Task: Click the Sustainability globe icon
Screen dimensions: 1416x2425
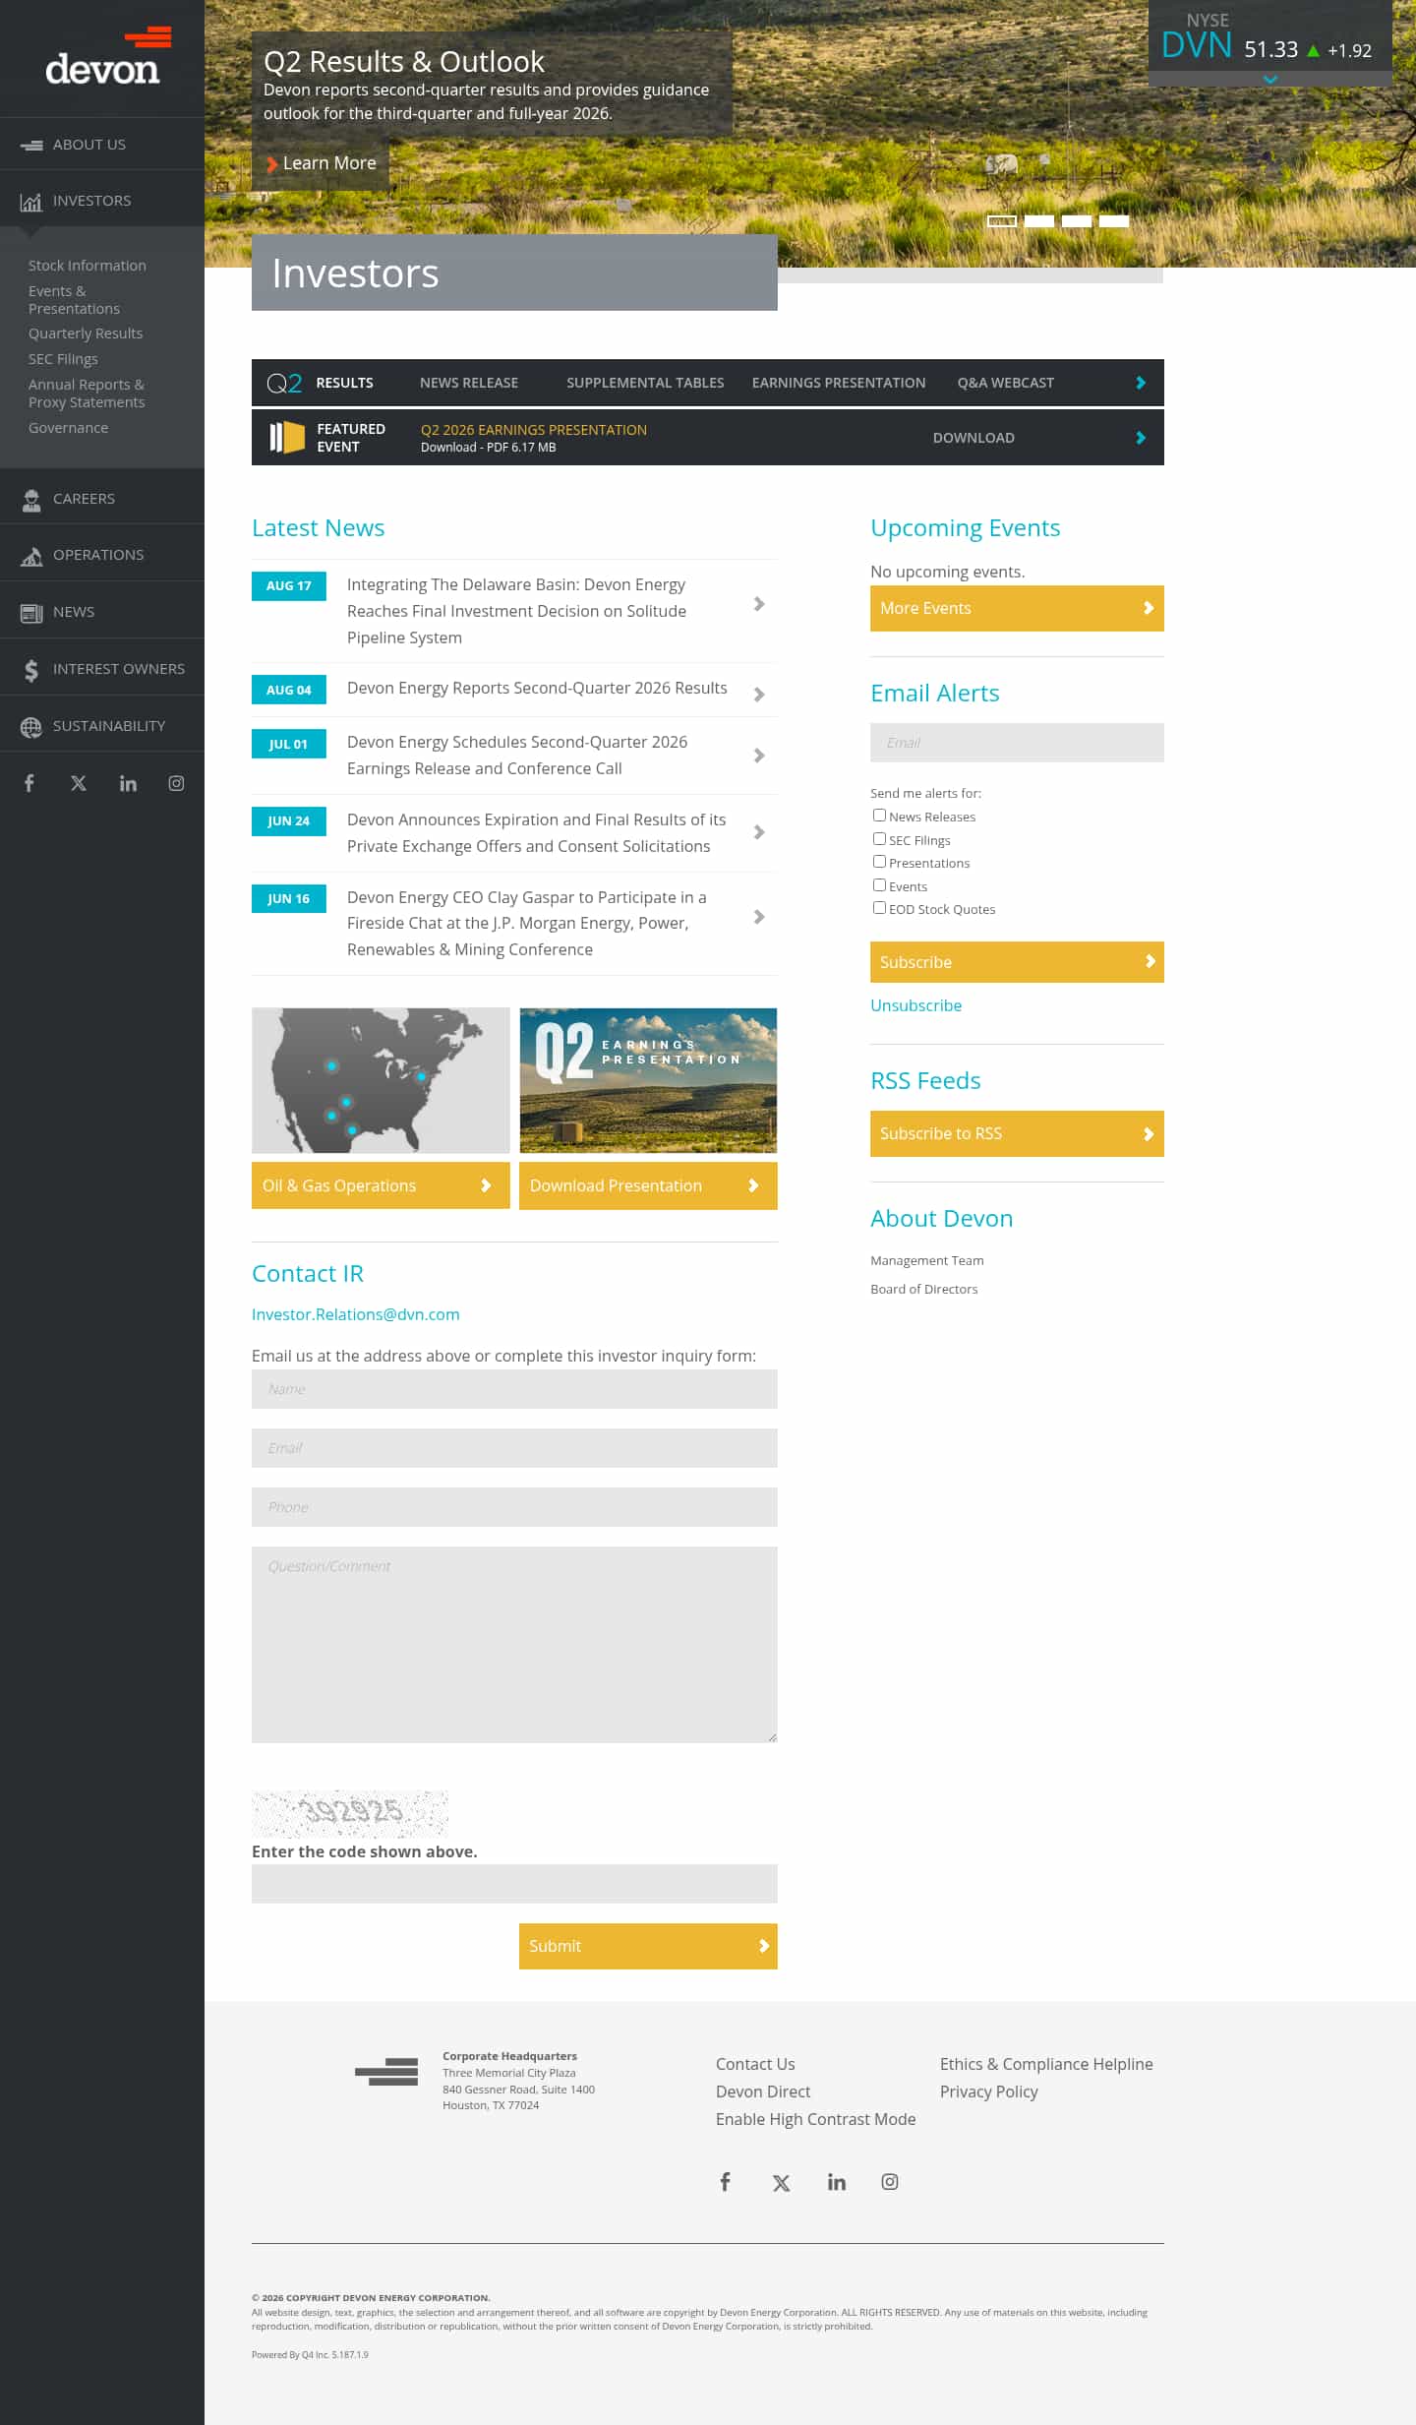Action: [31, 727]
